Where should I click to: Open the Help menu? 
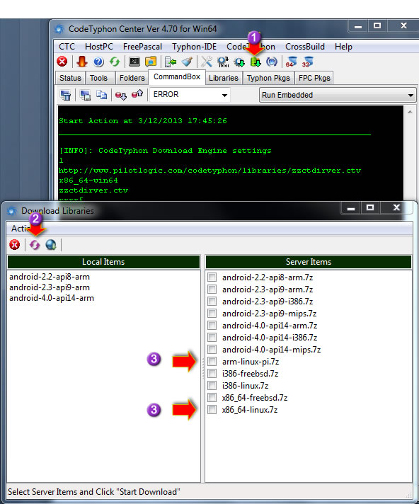point(343,47)
